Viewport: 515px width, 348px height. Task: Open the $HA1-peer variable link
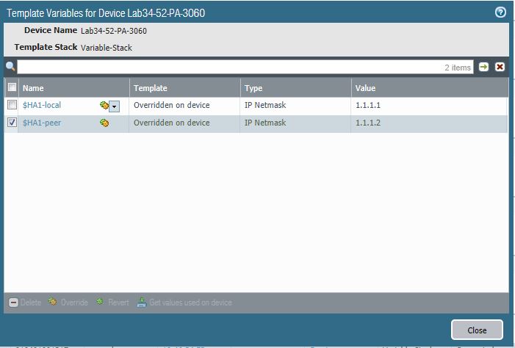click(x=42, y=123)
